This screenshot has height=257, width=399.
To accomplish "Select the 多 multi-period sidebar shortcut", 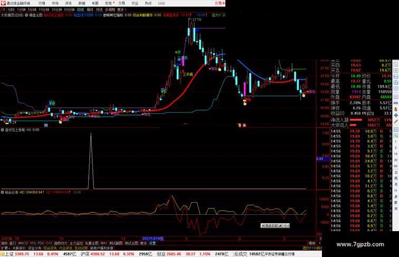I will point(396,197).
